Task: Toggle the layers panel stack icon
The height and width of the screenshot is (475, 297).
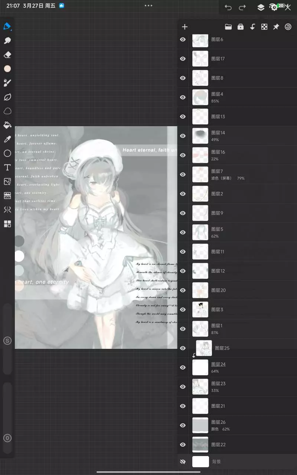Action: pyautogui.click(x=261, y=7)
